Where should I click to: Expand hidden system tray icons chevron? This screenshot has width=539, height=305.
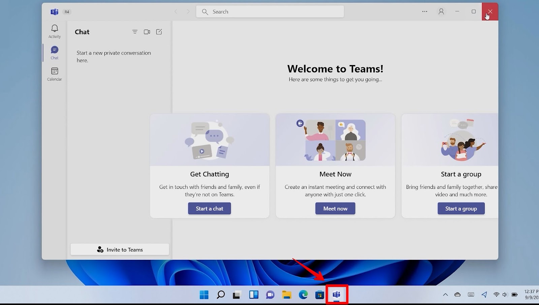tap(445, 295)
